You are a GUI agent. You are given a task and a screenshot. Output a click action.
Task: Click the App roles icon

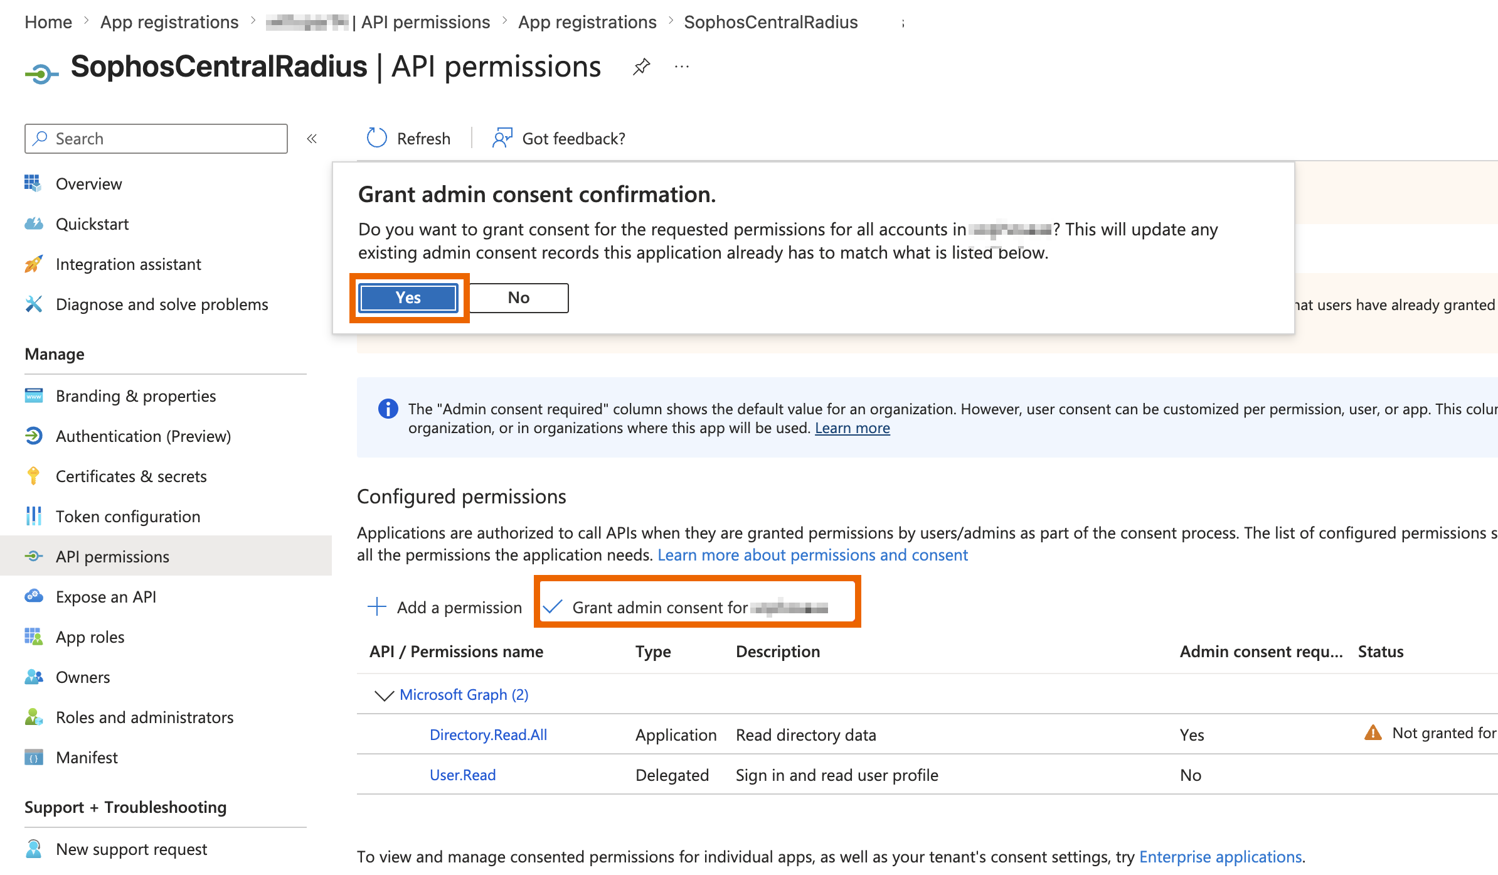[x=34, y=636]
